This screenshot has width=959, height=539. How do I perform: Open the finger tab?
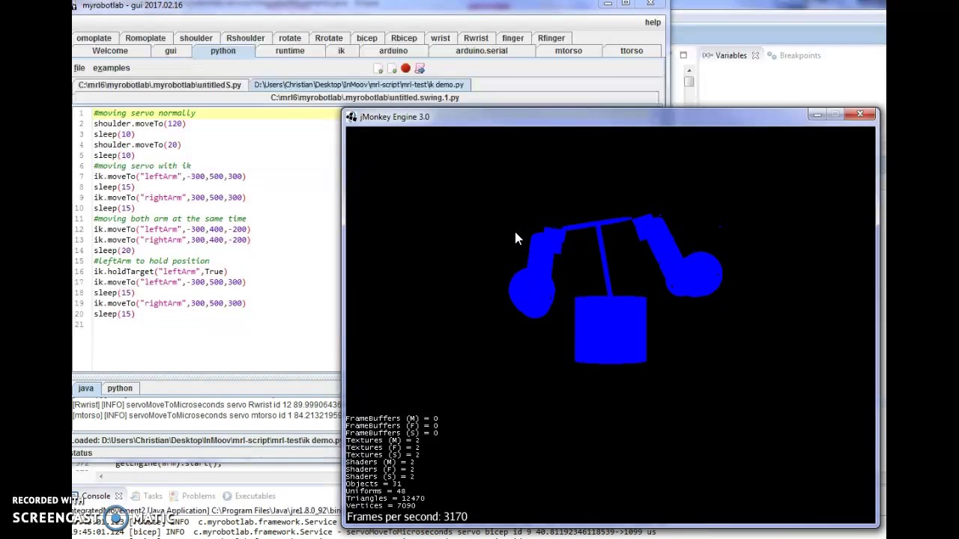(512, 38)
